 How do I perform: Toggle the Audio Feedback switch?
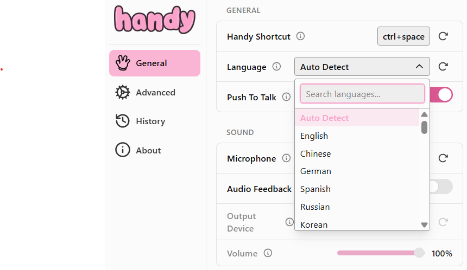tap(440, 187)
